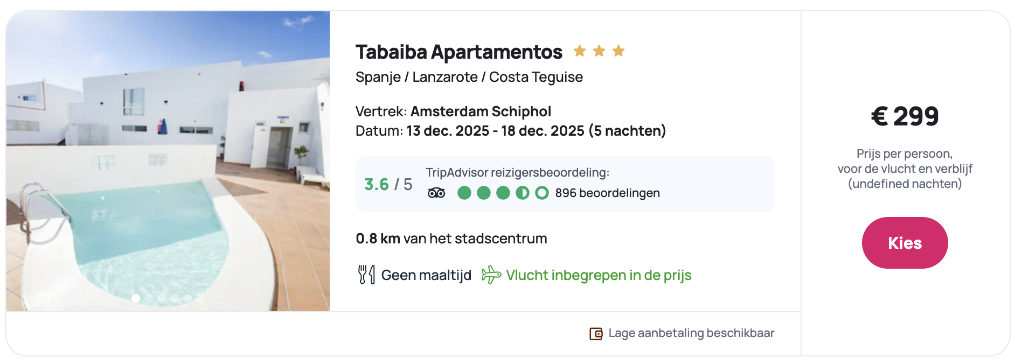Click Vlucht inbegrepen in de prijs text
This screenshot has width=1015, height=364.
click(599, 275)
